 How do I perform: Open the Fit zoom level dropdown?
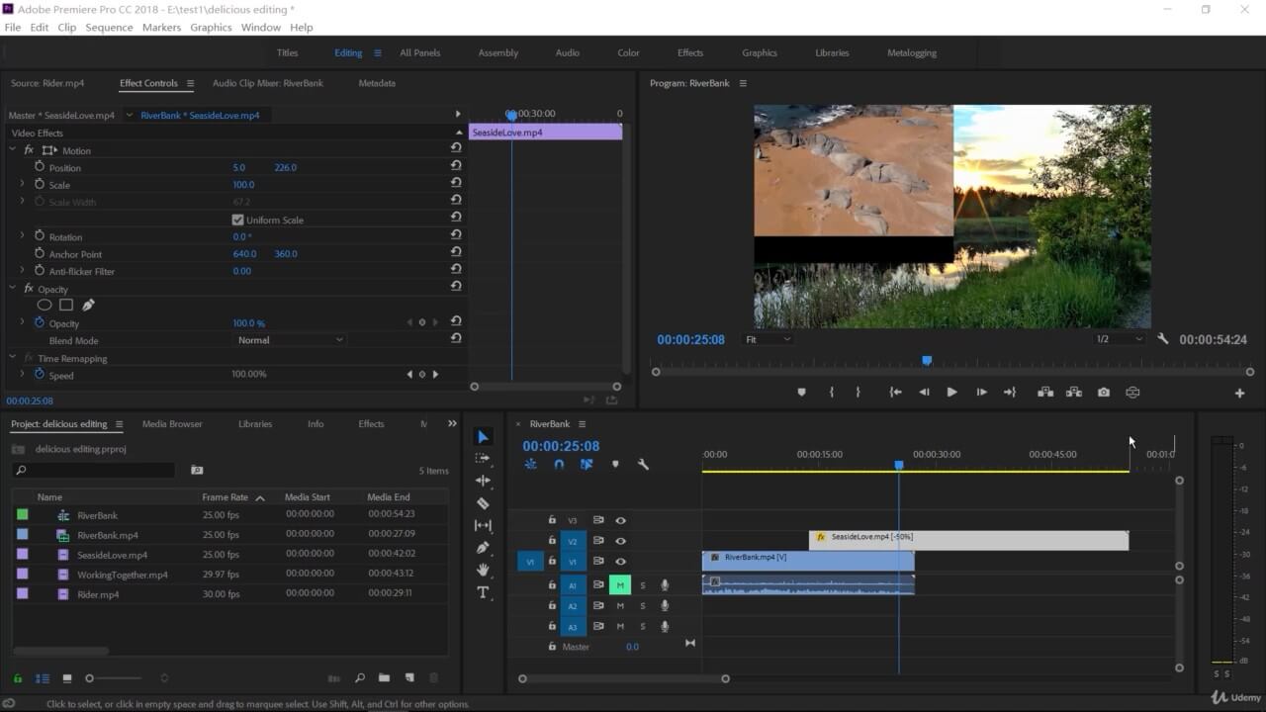[768, 339]
